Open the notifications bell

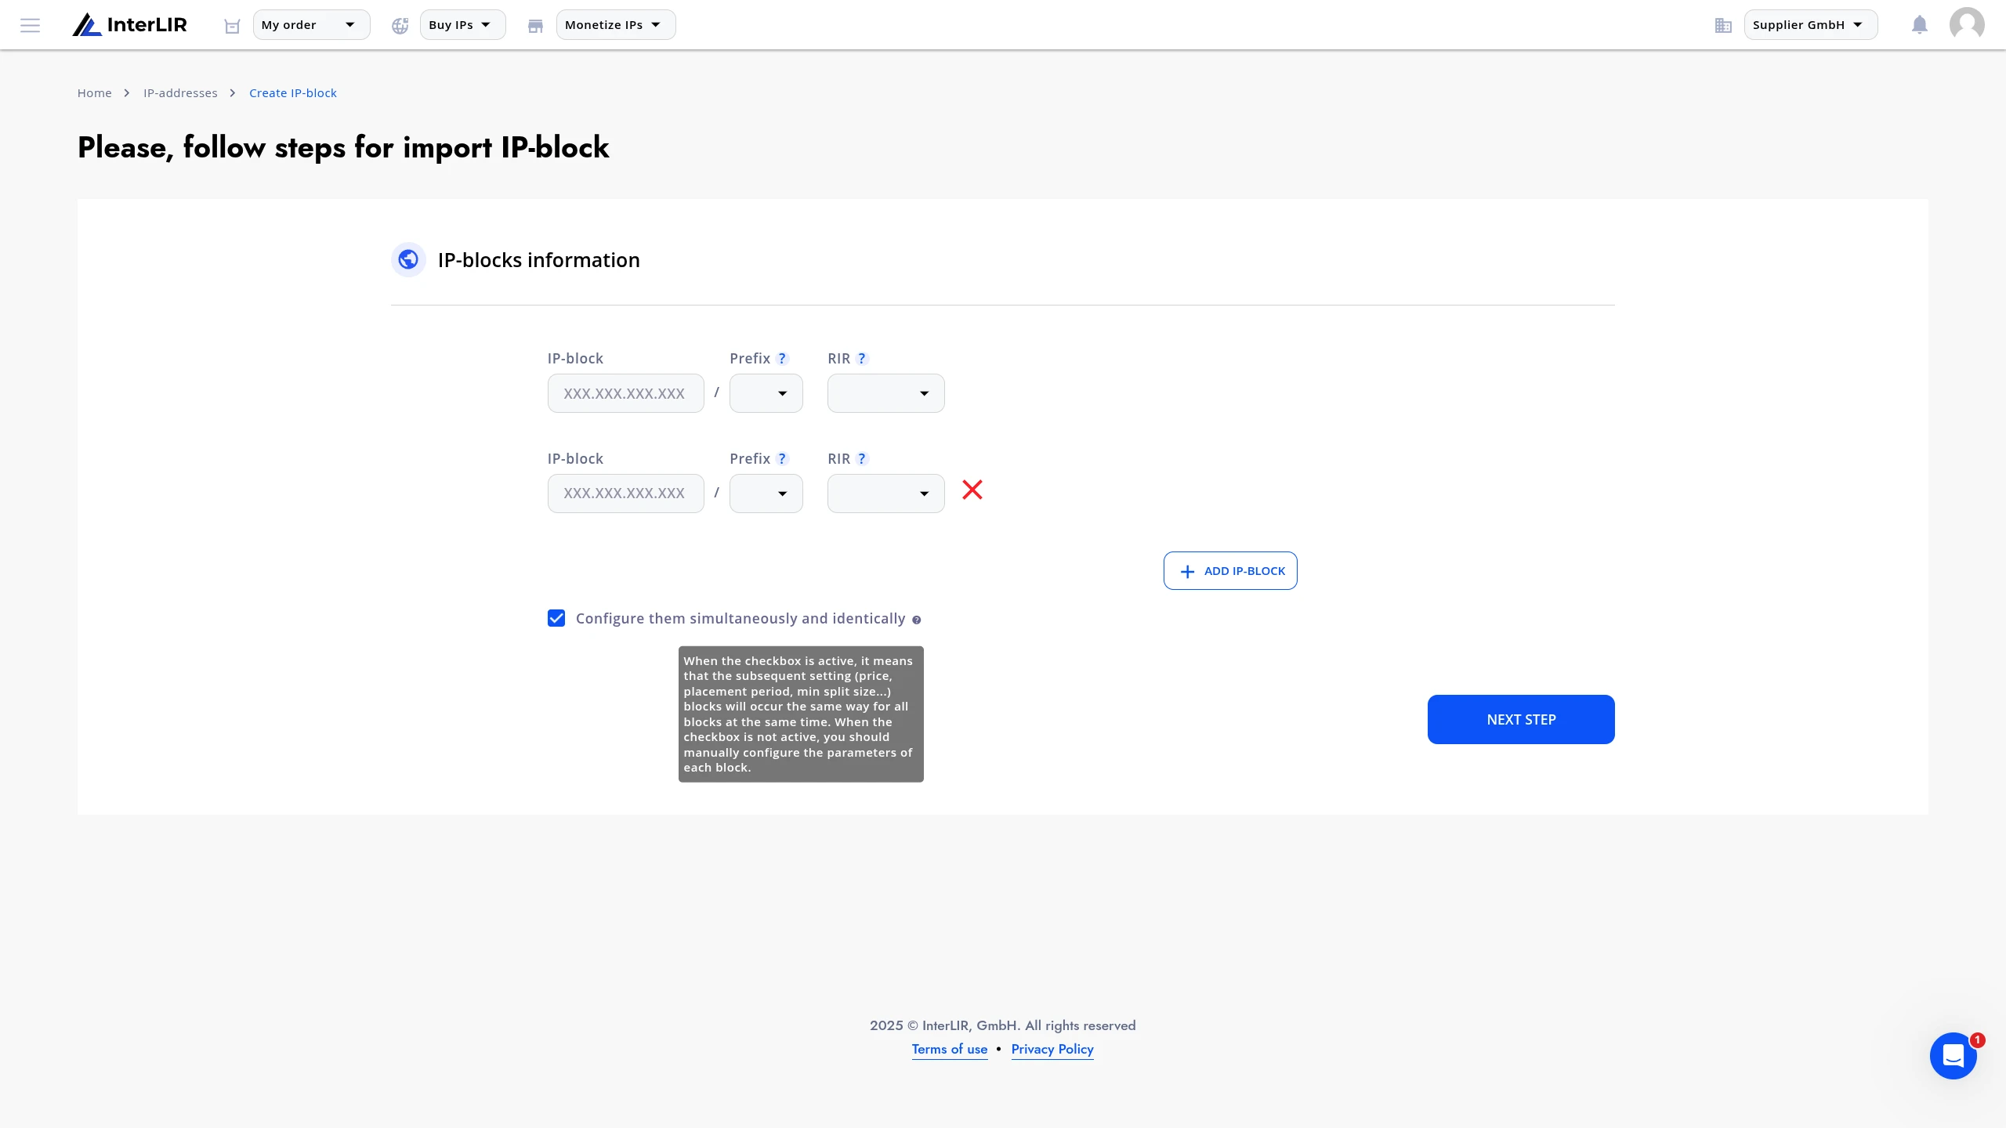(x=1920, y=25)
